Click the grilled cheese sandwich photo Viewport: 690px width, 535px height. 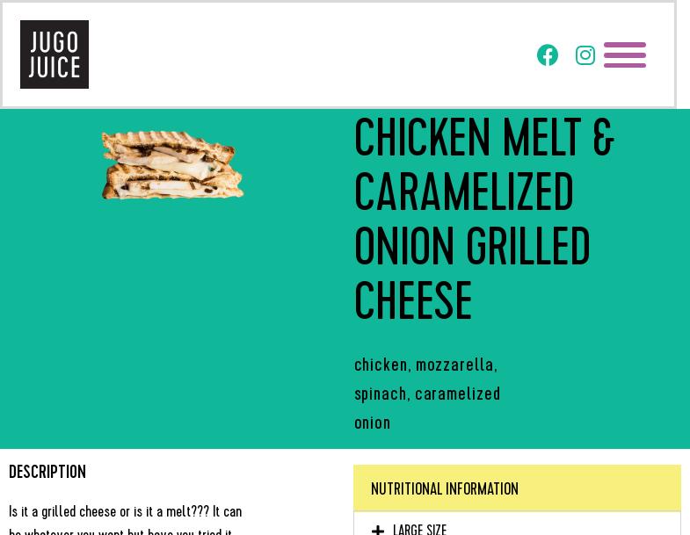point(172,166)
